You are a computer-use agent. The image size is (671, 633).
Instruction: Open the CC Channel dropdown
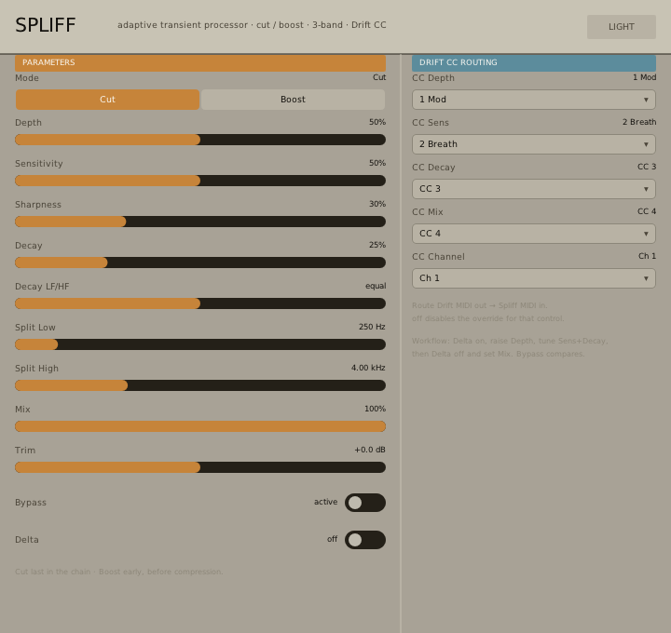point(534,278)
